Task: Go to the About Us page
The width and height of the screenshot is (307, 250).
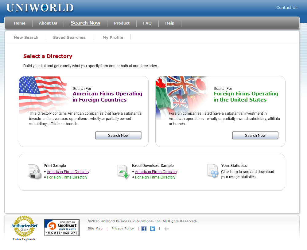Action: point(48,23)
